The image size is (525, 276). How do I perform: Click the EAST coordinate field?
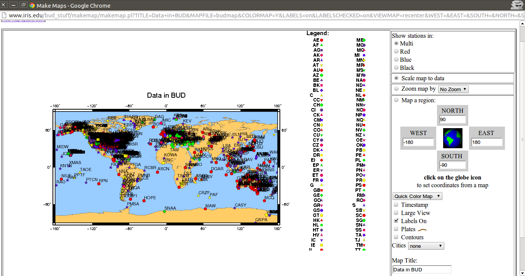487,142
